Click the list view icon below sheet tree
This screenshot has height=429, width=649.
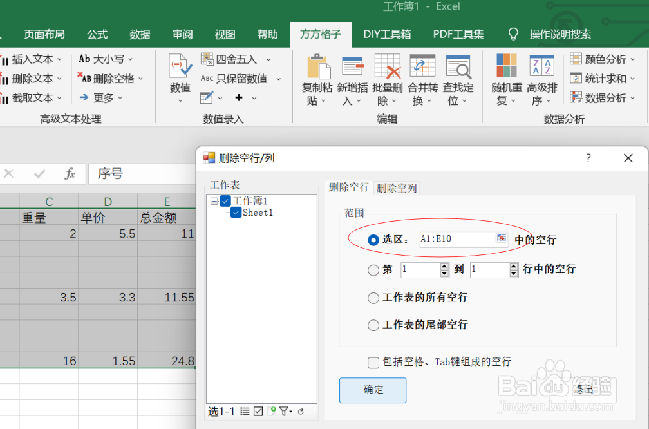pyautogui.click(x=245, y=411)
